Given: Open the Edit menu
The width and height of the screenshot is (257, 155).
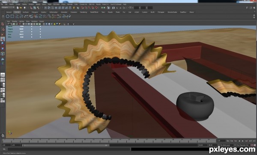Looking at the screenshot, I should (6, 4).
